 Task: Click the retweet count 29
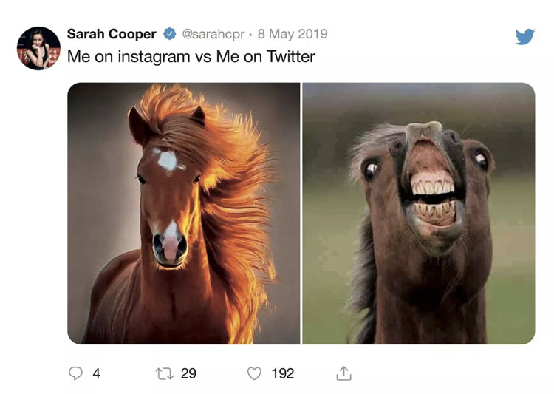click(x=188, y=373)
